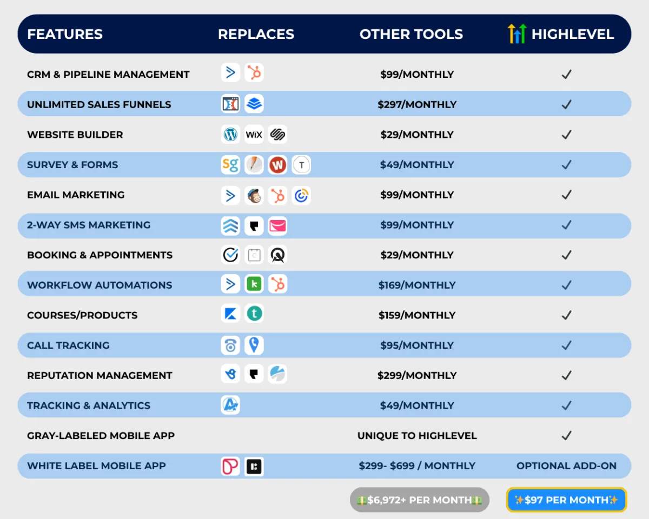Viewport: 649px width, 519px height.
Task: Select the blue stacked-layers icon in Sales Funnels
Action: coord(254,104)
